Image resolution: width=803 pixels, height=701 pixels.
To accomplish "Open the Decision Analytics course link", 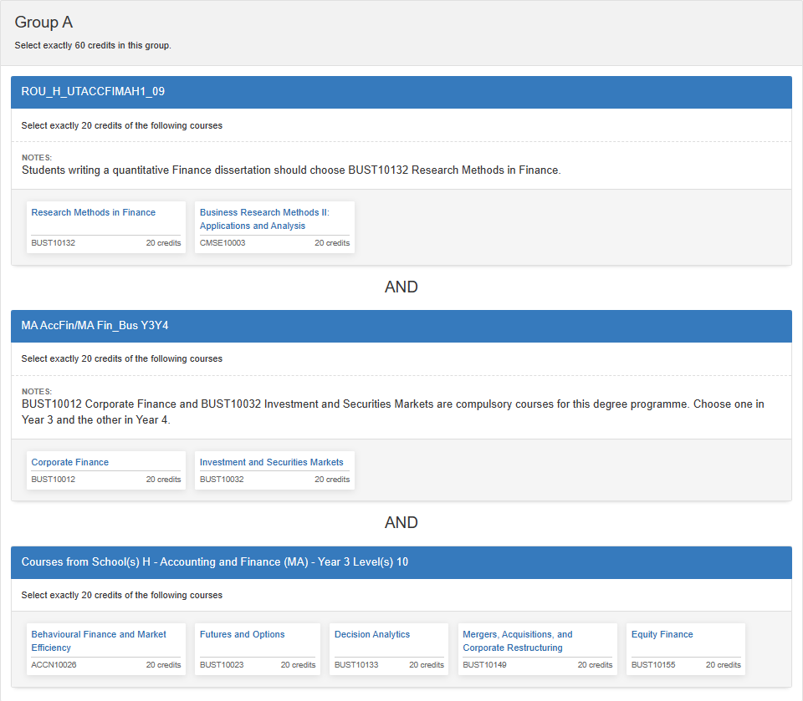I will tap(371, 634).
